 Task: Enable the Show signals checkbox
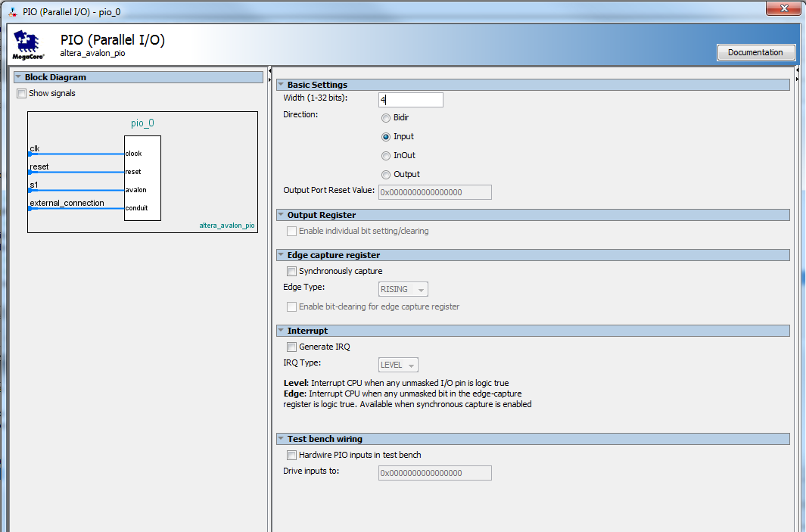[22, 94]
